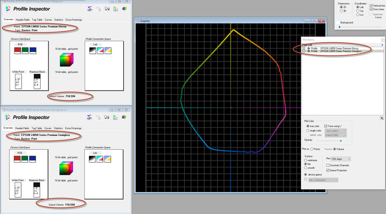Click the Profile Inspector logo in the Glossy window
The width and height of the screenshot is (386, 214).
8,9
